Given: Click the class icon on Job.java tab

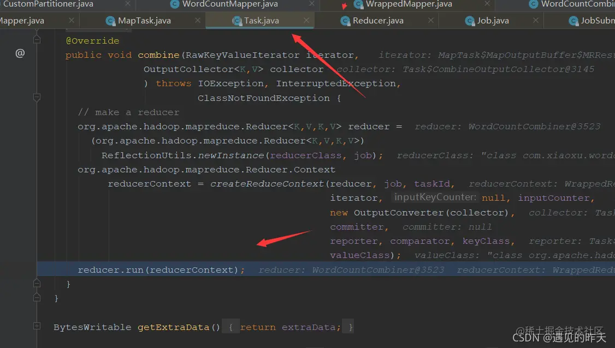Looking at the screenshot, I should [470, 21].
